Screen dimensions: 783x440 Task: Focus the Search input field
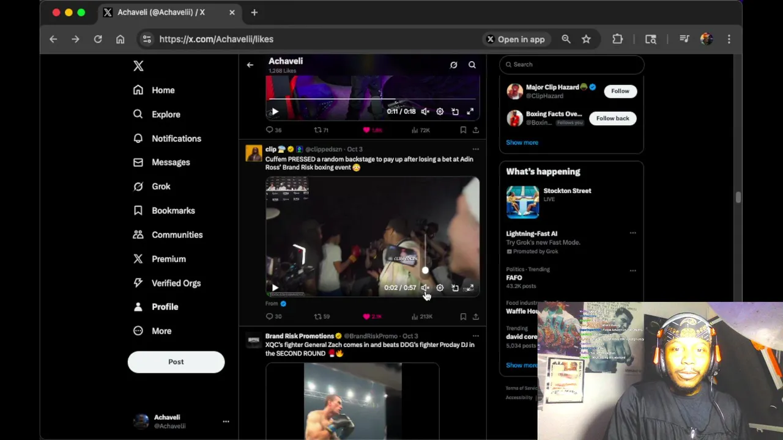click(571, 64)
